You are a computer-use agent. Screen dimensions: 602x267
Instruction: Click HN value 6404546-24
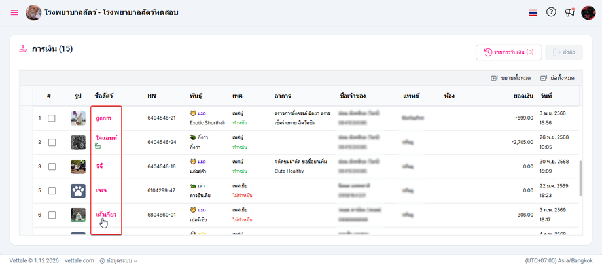pyautogui.click(x=161, y=142)
